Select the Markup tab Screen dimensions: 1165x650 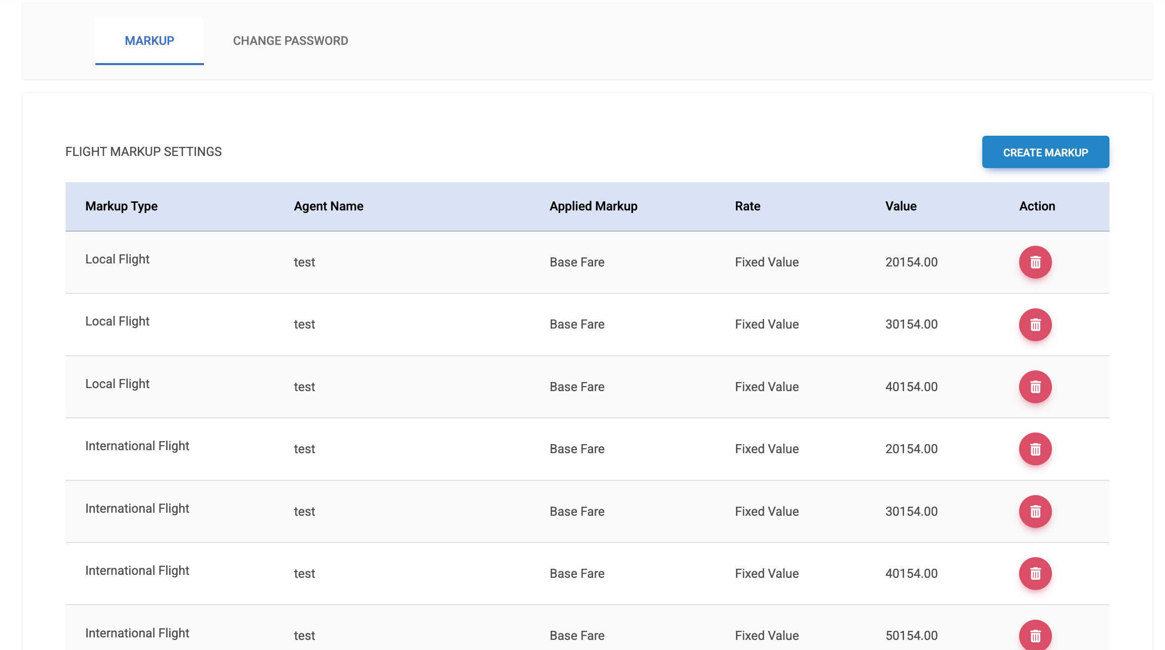(149, 41)
